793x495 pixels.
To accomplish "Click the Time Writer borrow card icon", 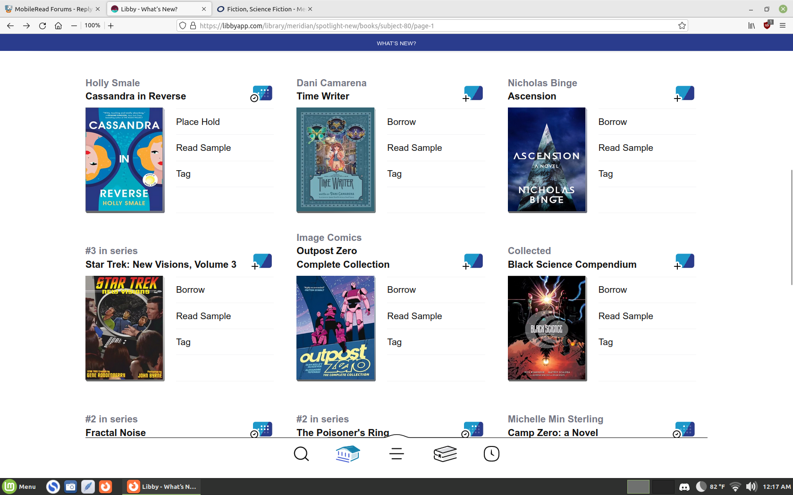I will tap(472, 93).
